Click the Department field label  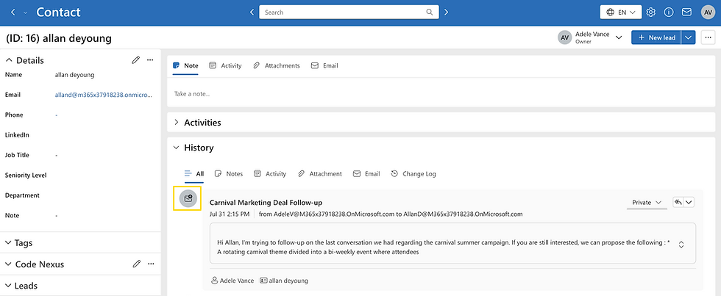pos(23,195)
